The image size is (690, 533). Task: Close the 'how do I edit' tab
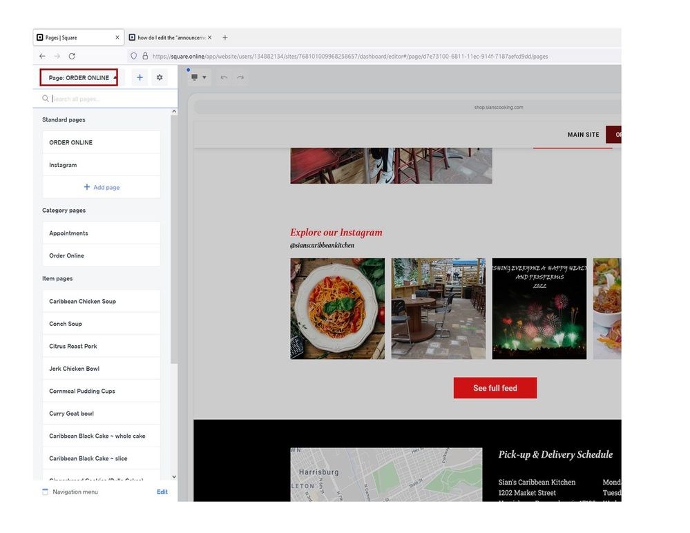(210, 37)
